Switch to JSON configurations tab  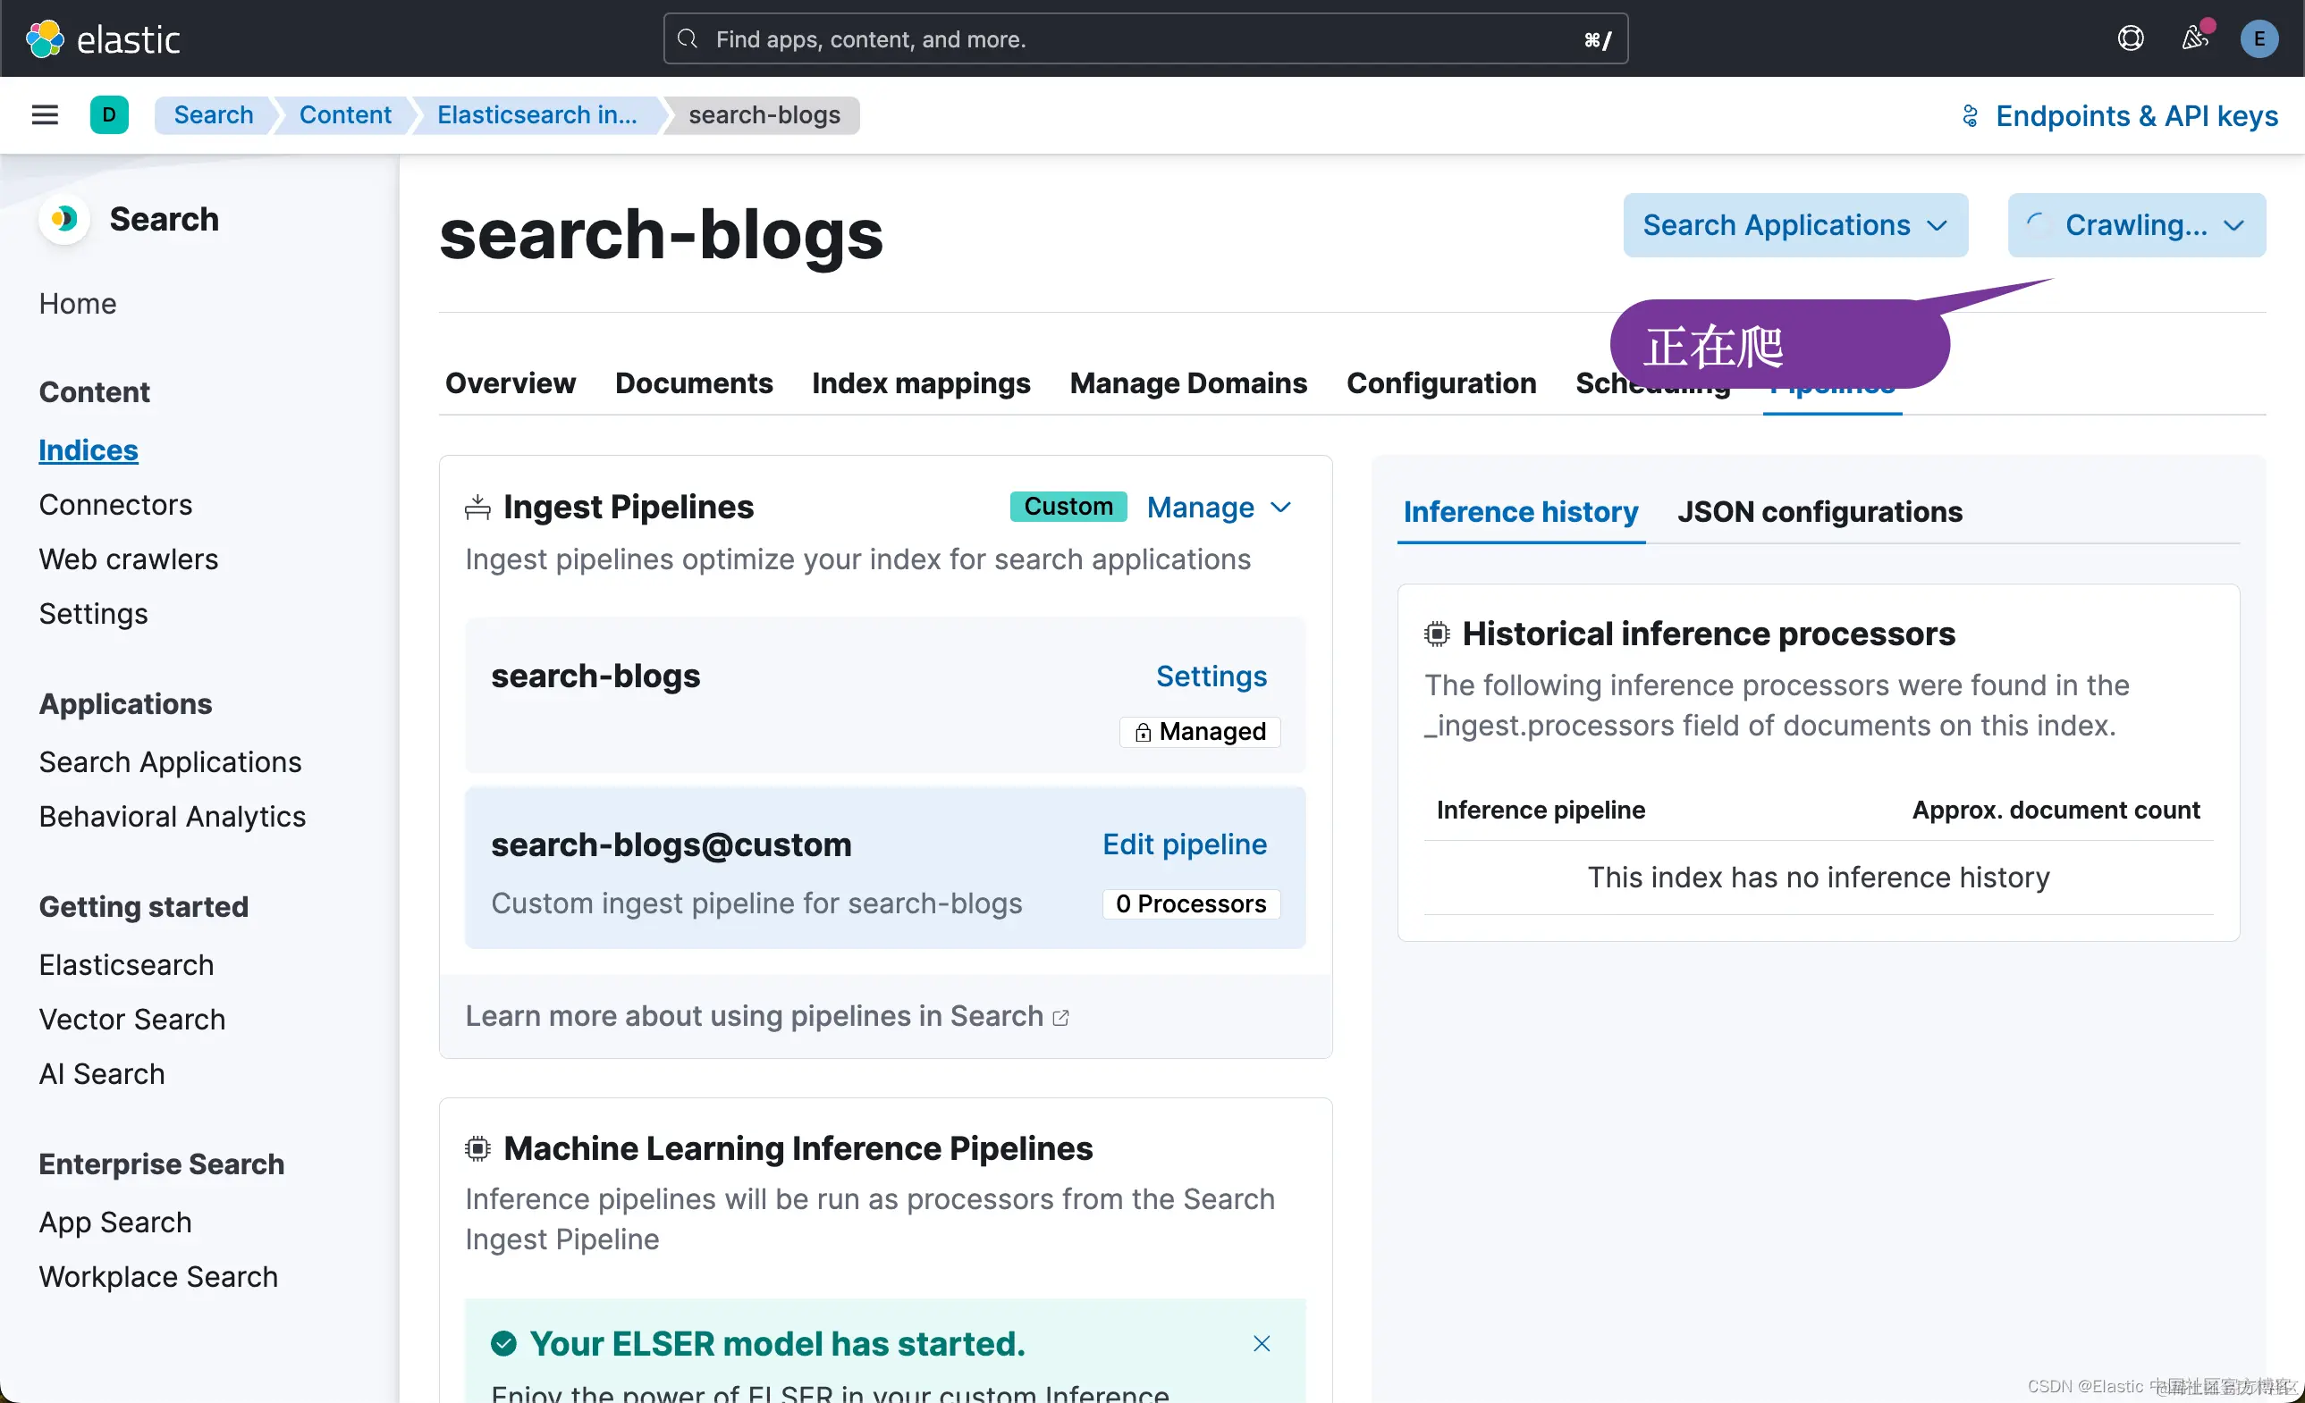coord(1819,512)
